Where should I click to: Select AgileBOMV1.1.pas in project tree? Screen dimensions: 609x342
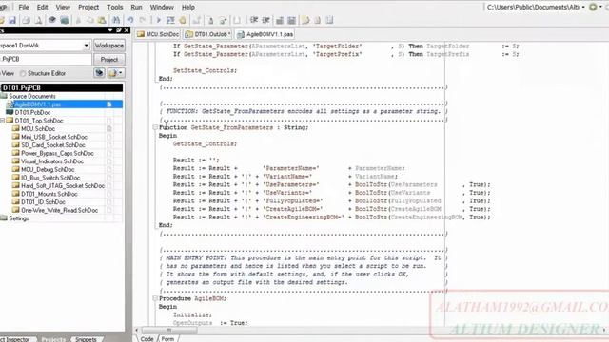click(x=38, y=104)
